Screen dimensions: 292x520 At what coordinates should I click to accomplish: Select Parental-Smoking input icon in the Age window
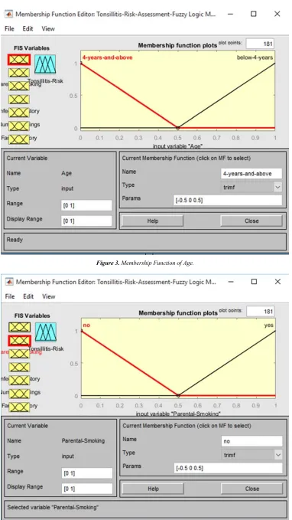[19, 73]
